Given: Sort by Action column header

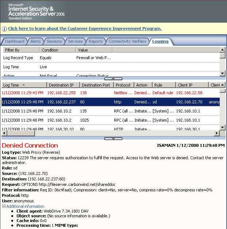Looking at the screenshot, I should [143, 85].
